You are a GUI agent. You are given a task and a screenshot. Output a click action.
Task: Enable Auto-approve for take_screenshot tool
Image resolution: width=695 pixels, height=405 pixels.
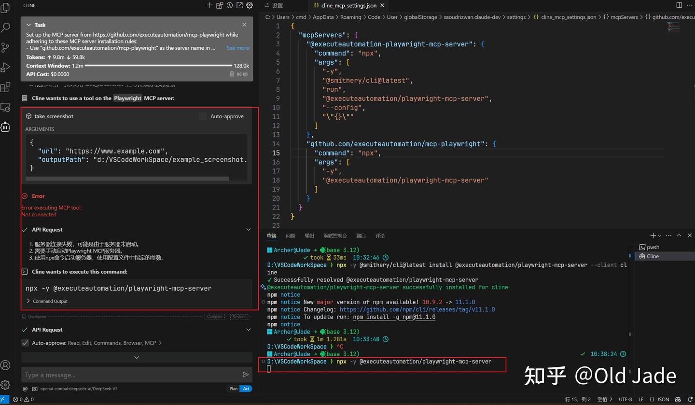[x=203, y=116]
